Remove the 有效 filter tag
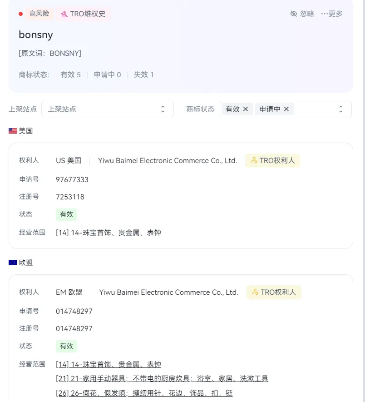This screenshot has width=365, height=402. (x=246, y=109)
